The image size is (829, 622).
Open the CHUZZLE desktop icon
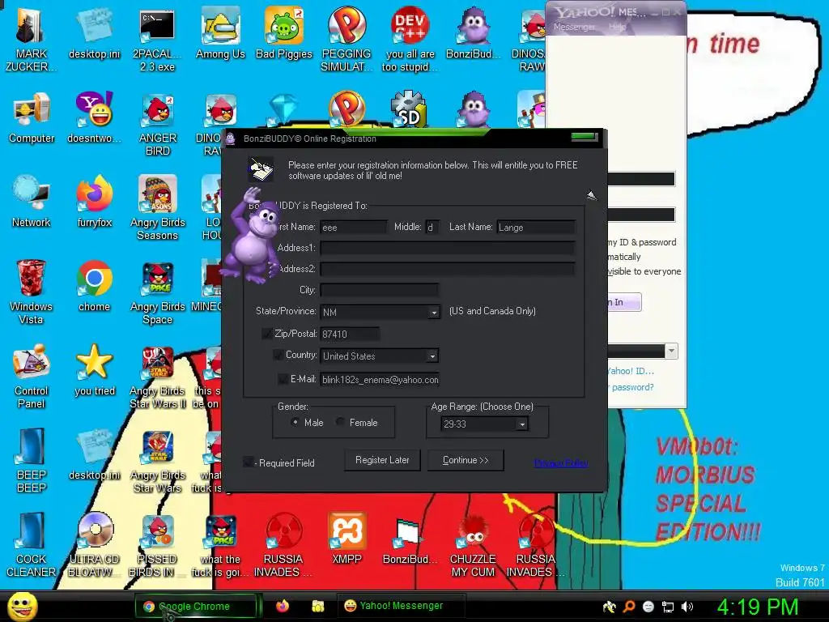point(473,543)
